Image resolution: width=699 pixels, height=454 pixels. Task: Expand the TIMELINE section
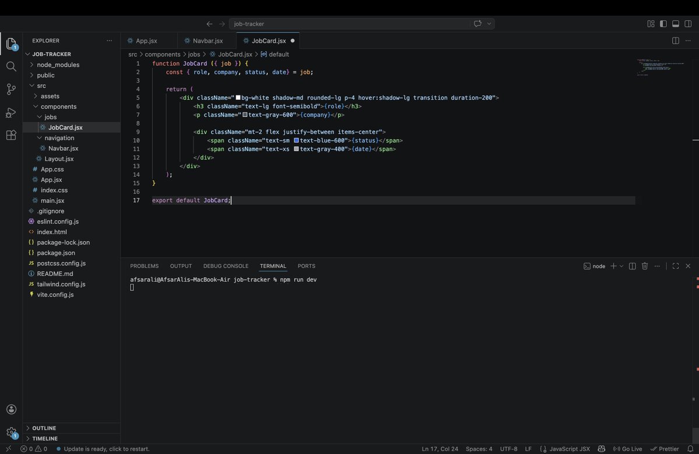[71, 438]
